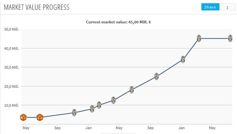Click the Juventus crest near 12.5 Mill.
The width and height of the screenshot is (237, 134).
pos(113,100)
